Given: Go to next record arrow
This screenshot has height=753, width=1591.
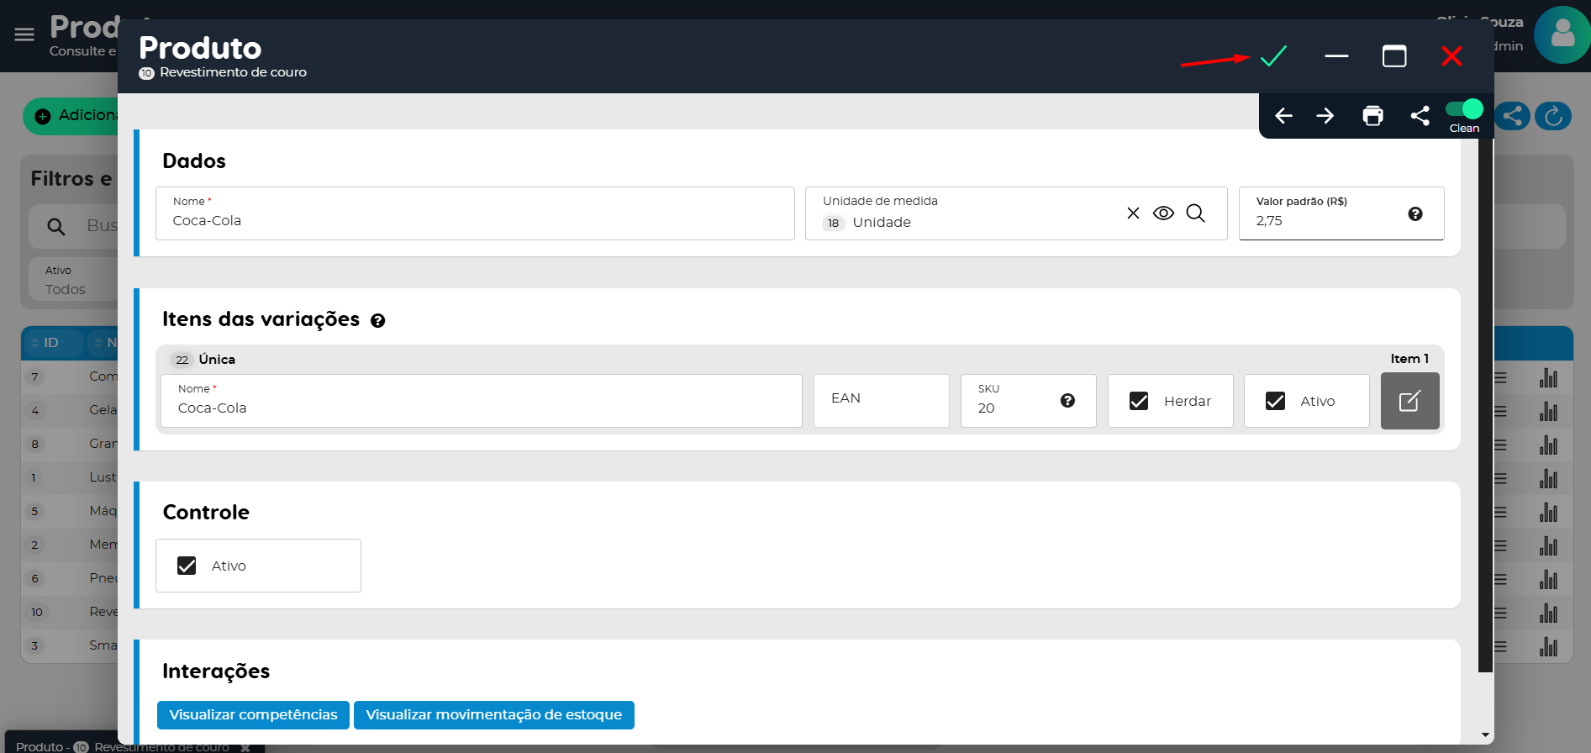Looking at the screenshot, I should tap(1325, 116).
